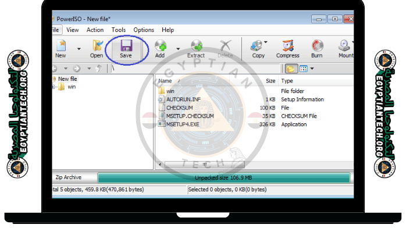Click the Mount toolbar icon

coord(346,49)
